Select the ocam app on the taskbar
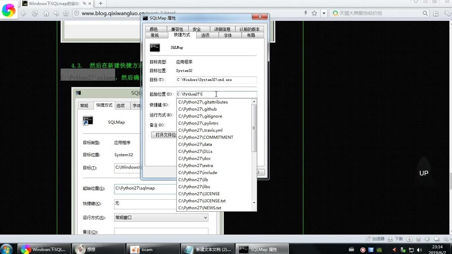Screen dimensions: 452x254 pyautogui.click(x=153, y=249)
